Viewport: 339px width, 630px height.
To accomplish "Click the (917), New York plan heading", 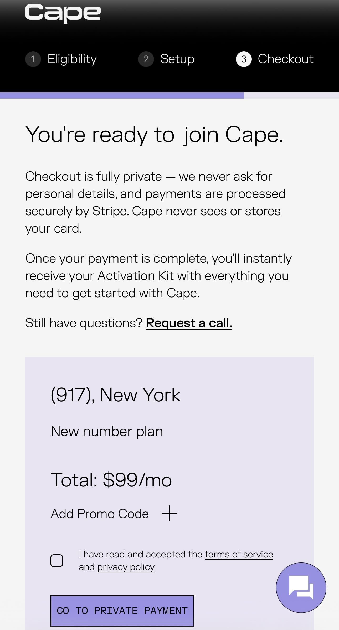I will point(116,395).
